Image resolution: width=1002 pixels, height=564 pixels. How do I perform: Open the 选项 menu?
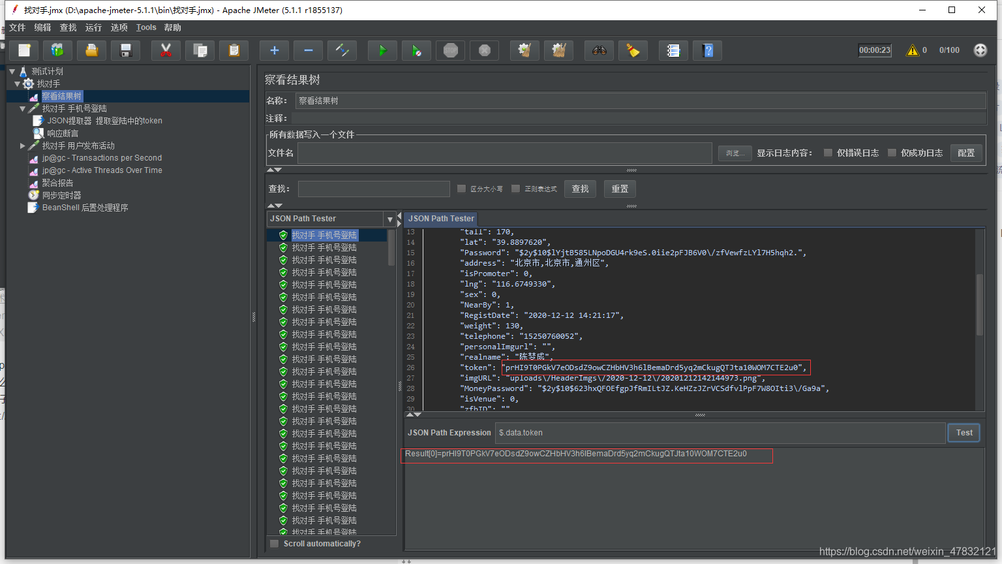(x=119, y=27)
